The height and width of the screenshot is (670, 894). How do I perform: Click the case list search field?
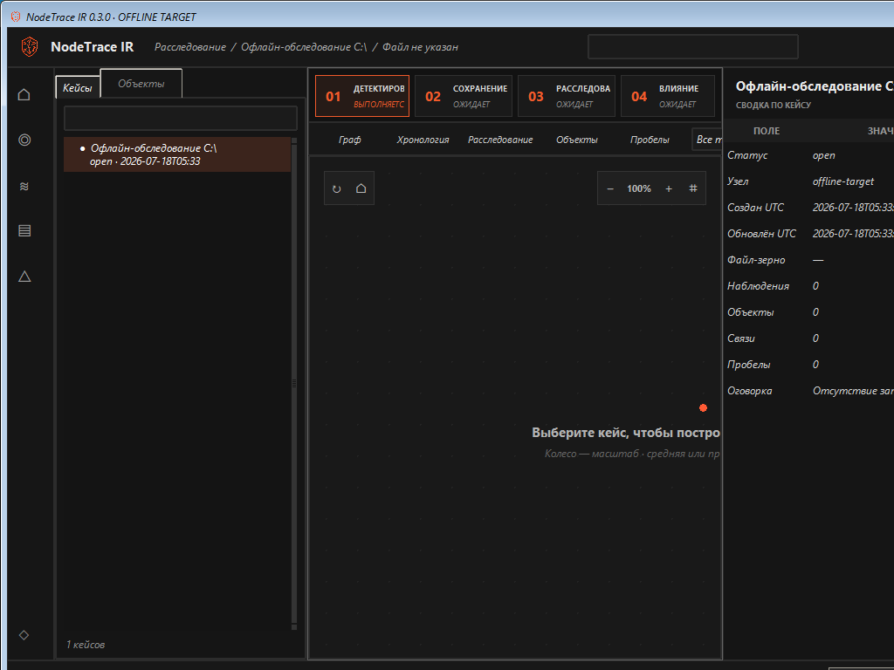[180, 119]
